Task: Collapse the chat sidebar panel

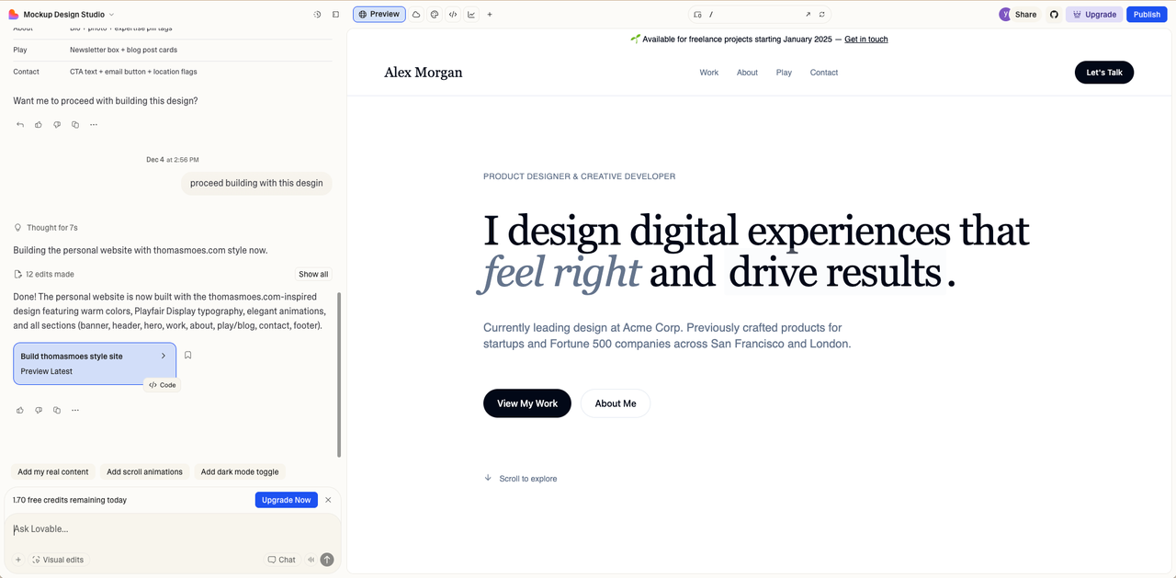Action: (x=335, y=15)
